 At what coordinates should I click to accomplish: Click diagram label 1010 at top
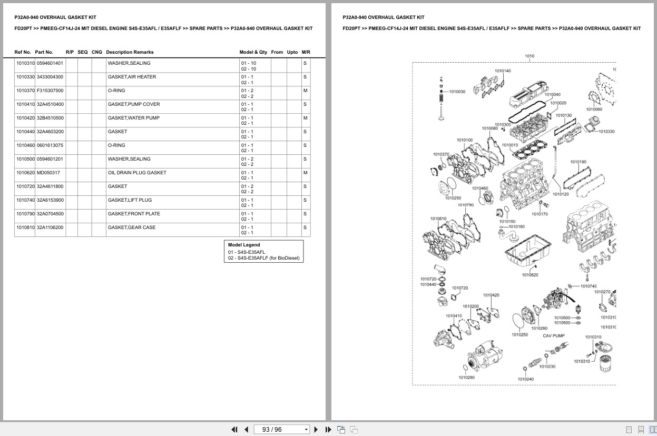coord(529,56)
